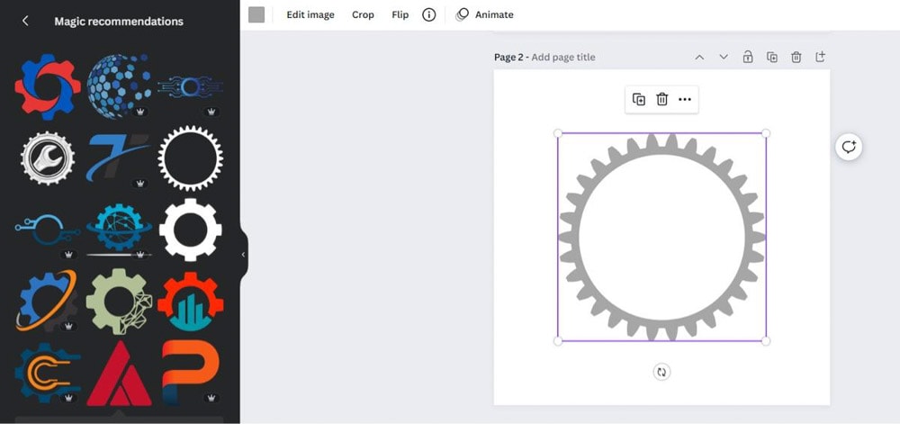
Task: Click the rotate handle below the gear
Action: pyautogui.click(x=661, y=372)
